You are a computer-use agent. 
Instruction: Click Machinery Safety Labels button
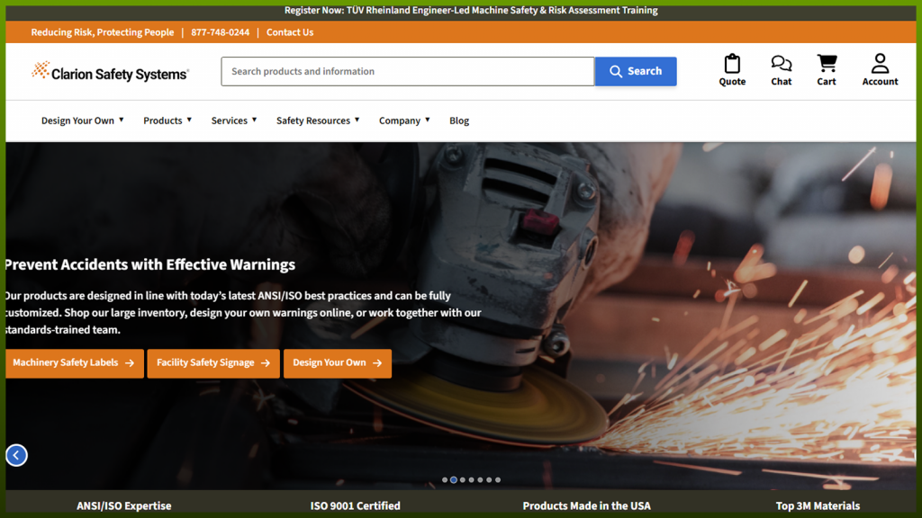tap(74, 363)
